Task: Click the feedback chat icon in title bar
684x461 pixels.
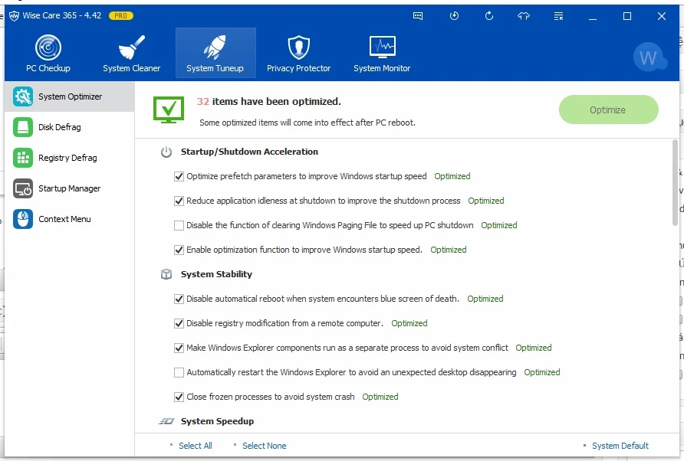Action: (418, 16)
